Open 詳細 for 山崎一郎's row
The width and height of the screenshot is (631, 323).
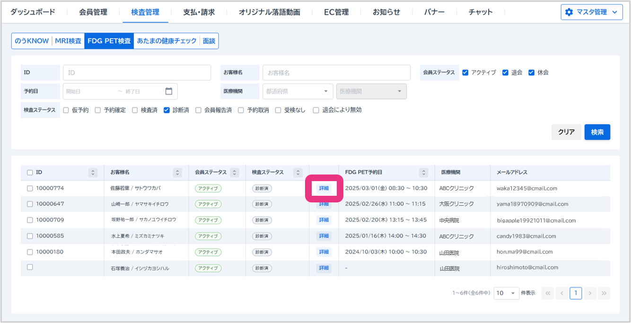(324, 204)
